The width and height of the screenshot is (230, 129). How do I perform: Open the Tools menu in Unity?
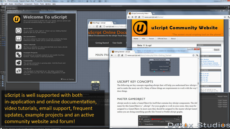pos(42,4)
